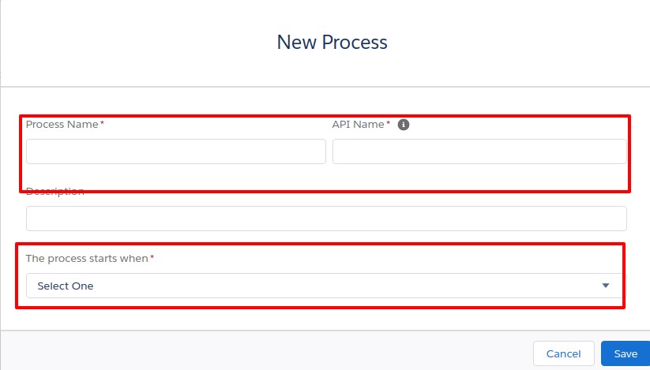Click the Process Name label
650x370 pixels.
62,125
